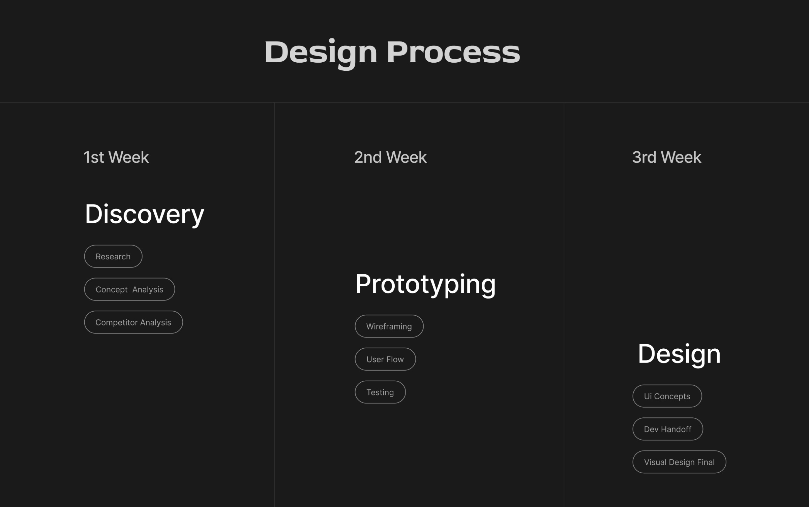Select the 3rd Week label

tap(666, 157)
